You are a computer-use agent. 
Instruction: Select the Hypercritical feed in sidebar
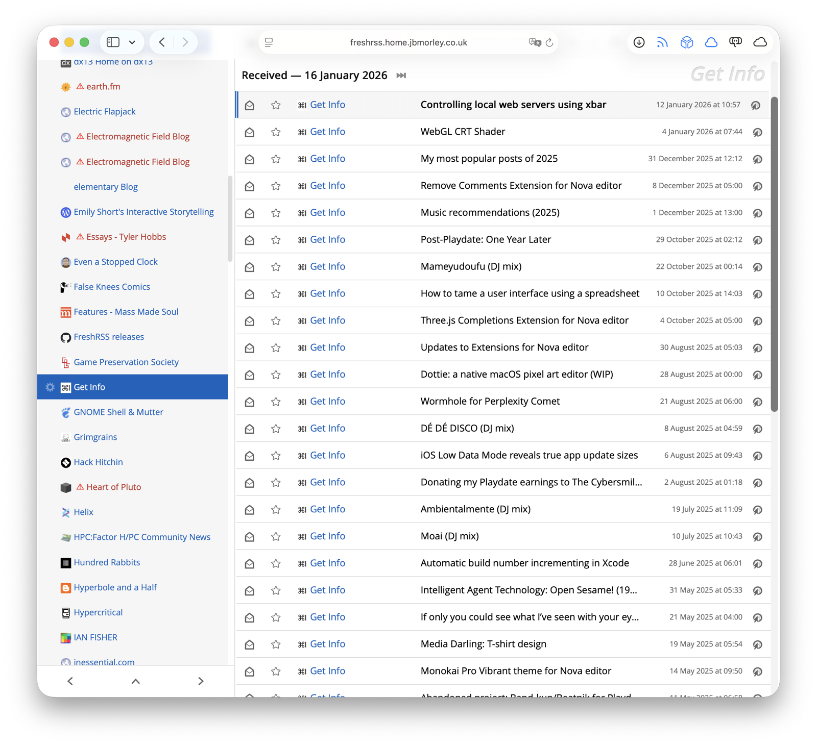tap(98, 612)
